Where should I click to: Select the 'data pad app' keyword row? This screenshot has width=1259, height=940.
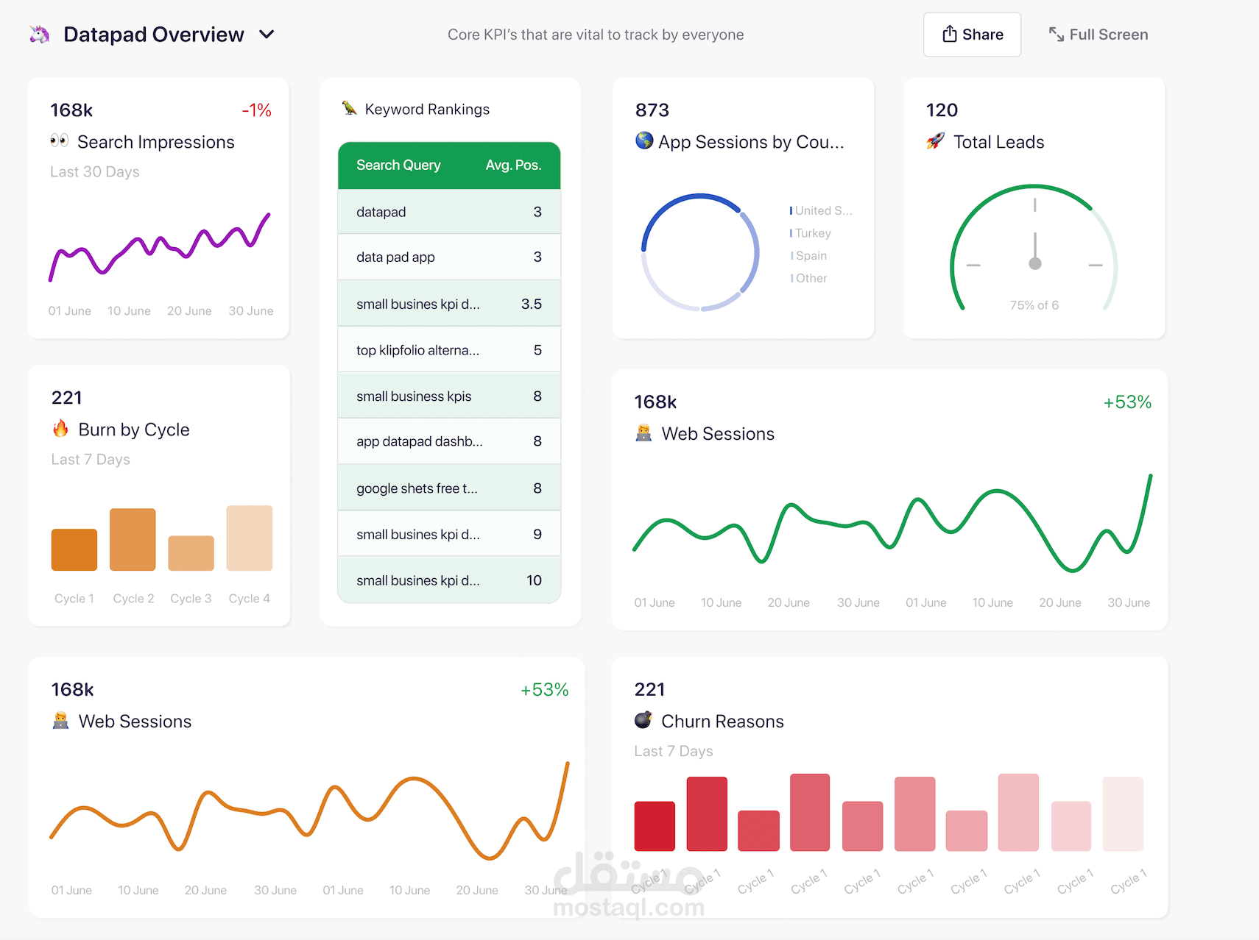click(449, 257)
